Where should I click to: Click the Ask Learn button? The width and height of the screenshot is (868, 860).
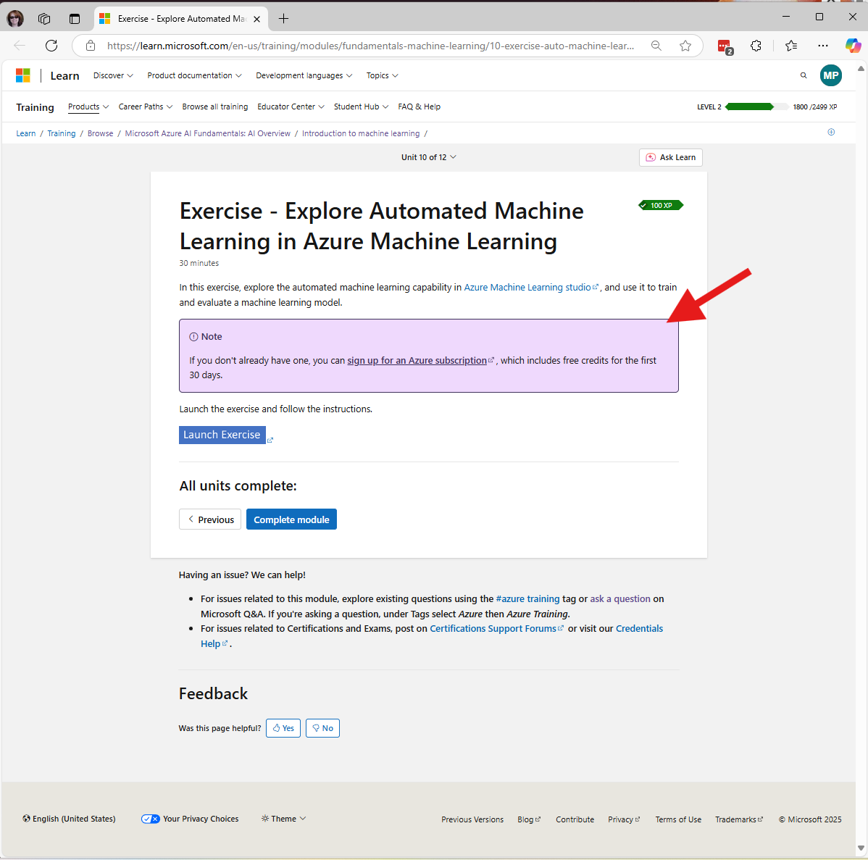point(670,157)
